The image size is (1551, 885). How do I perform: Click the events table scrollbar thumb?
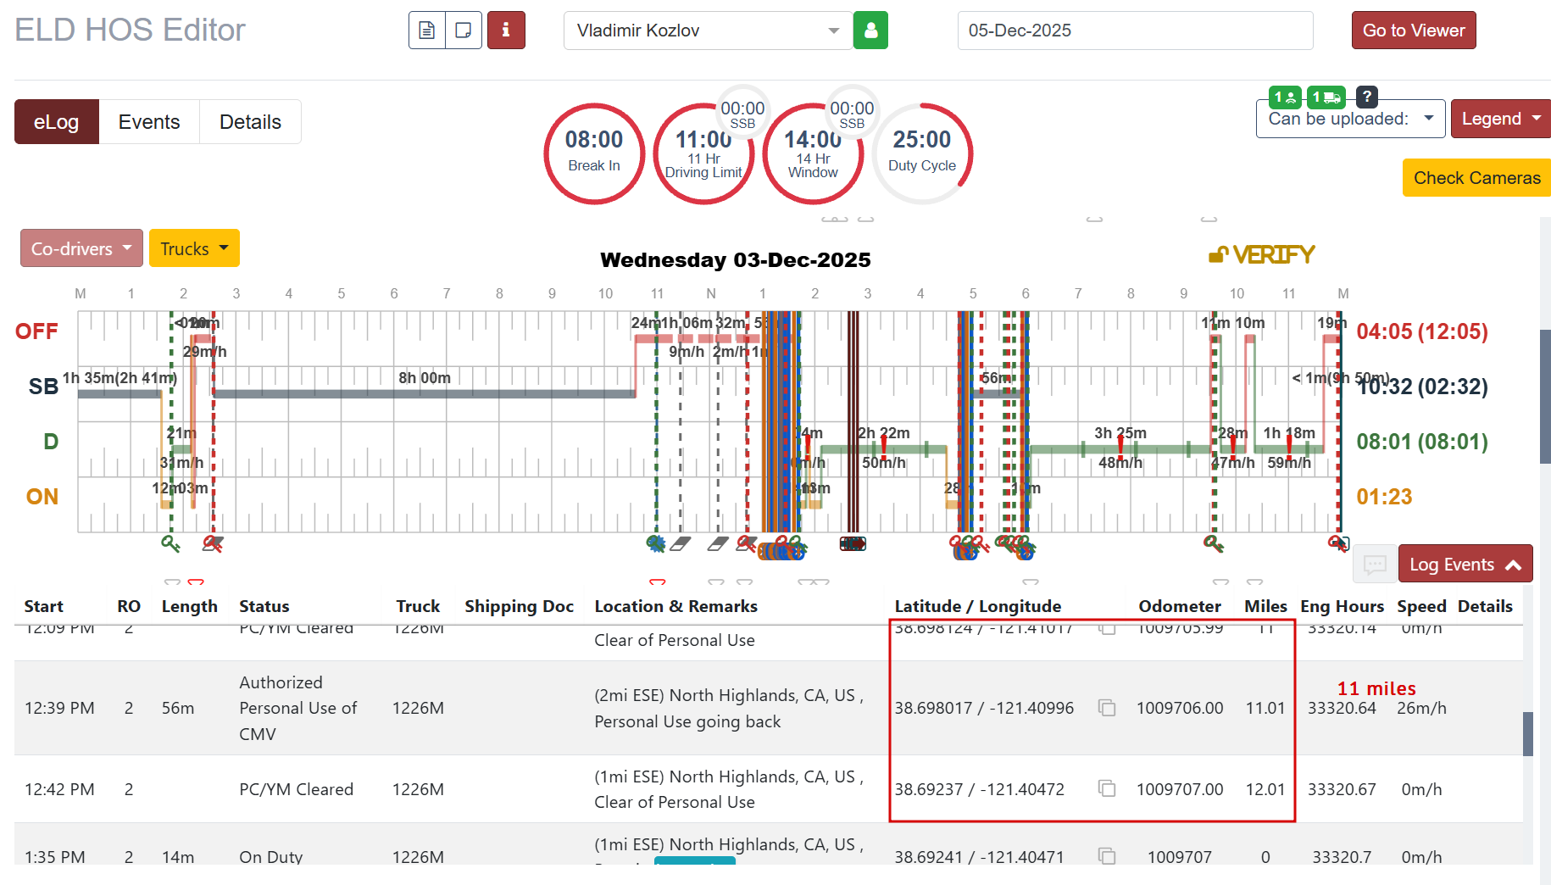pos(1528,733)
